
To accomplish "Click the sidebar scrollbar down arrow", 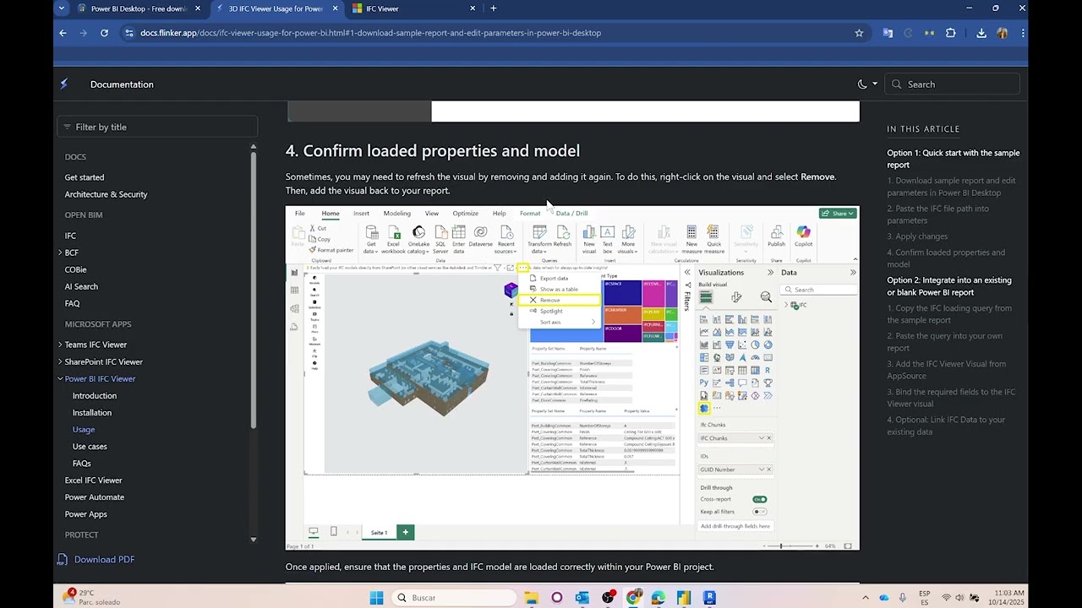I will tap(253, 539).
